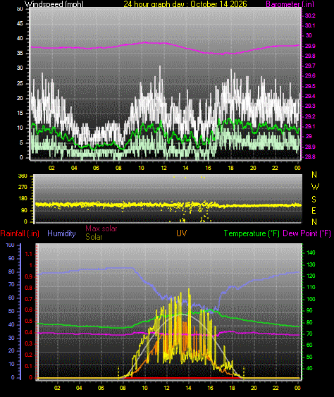Click hour 22 below the solar and temperature graph
The width and height of the screenshot is (334, 397).
coord(276,388)
